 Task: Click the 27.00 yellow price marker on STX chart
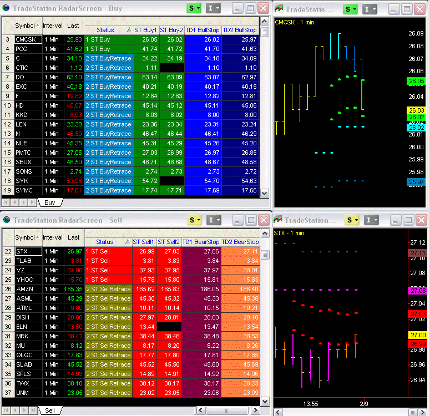(x=418, y=335)
